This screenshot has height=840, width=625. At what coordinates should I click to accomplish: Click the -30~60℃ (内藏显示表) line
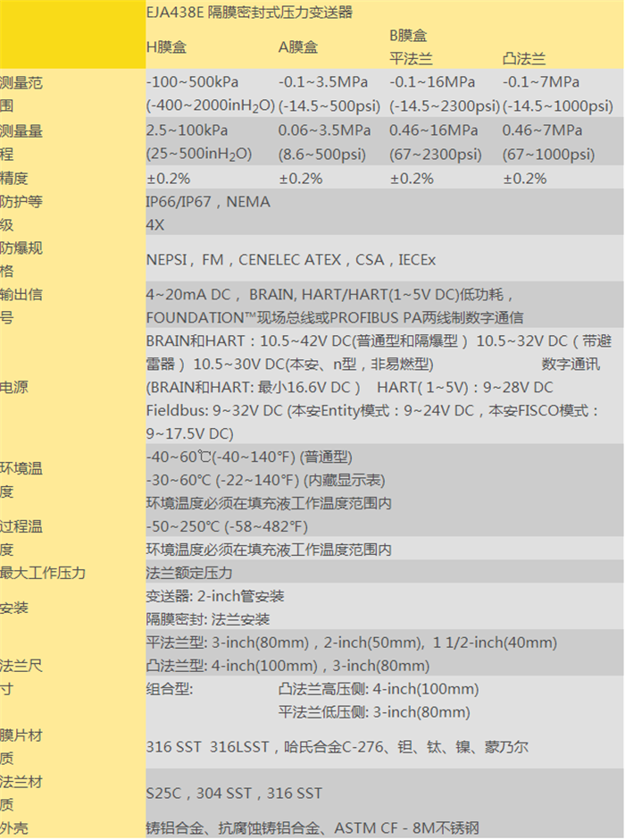(x=265, y=480)
